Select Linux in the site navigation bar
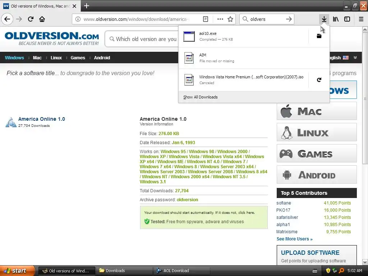 pyautogui.click(x=56, y=58)
